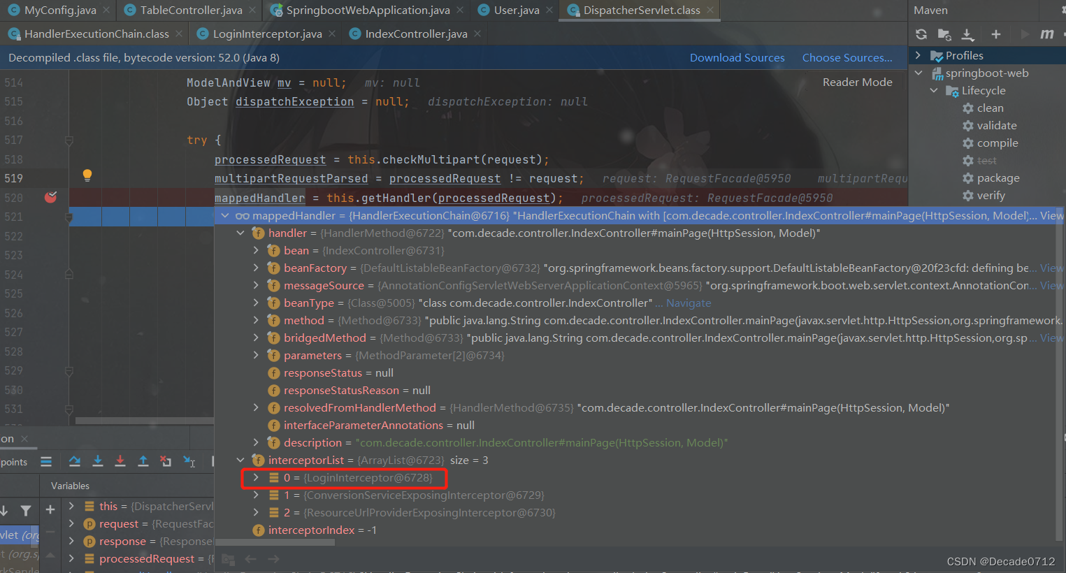Viewport: 1066px width, 573px height.
Task: Add a Maven project with plus icon
Action: tap(996, 34)
